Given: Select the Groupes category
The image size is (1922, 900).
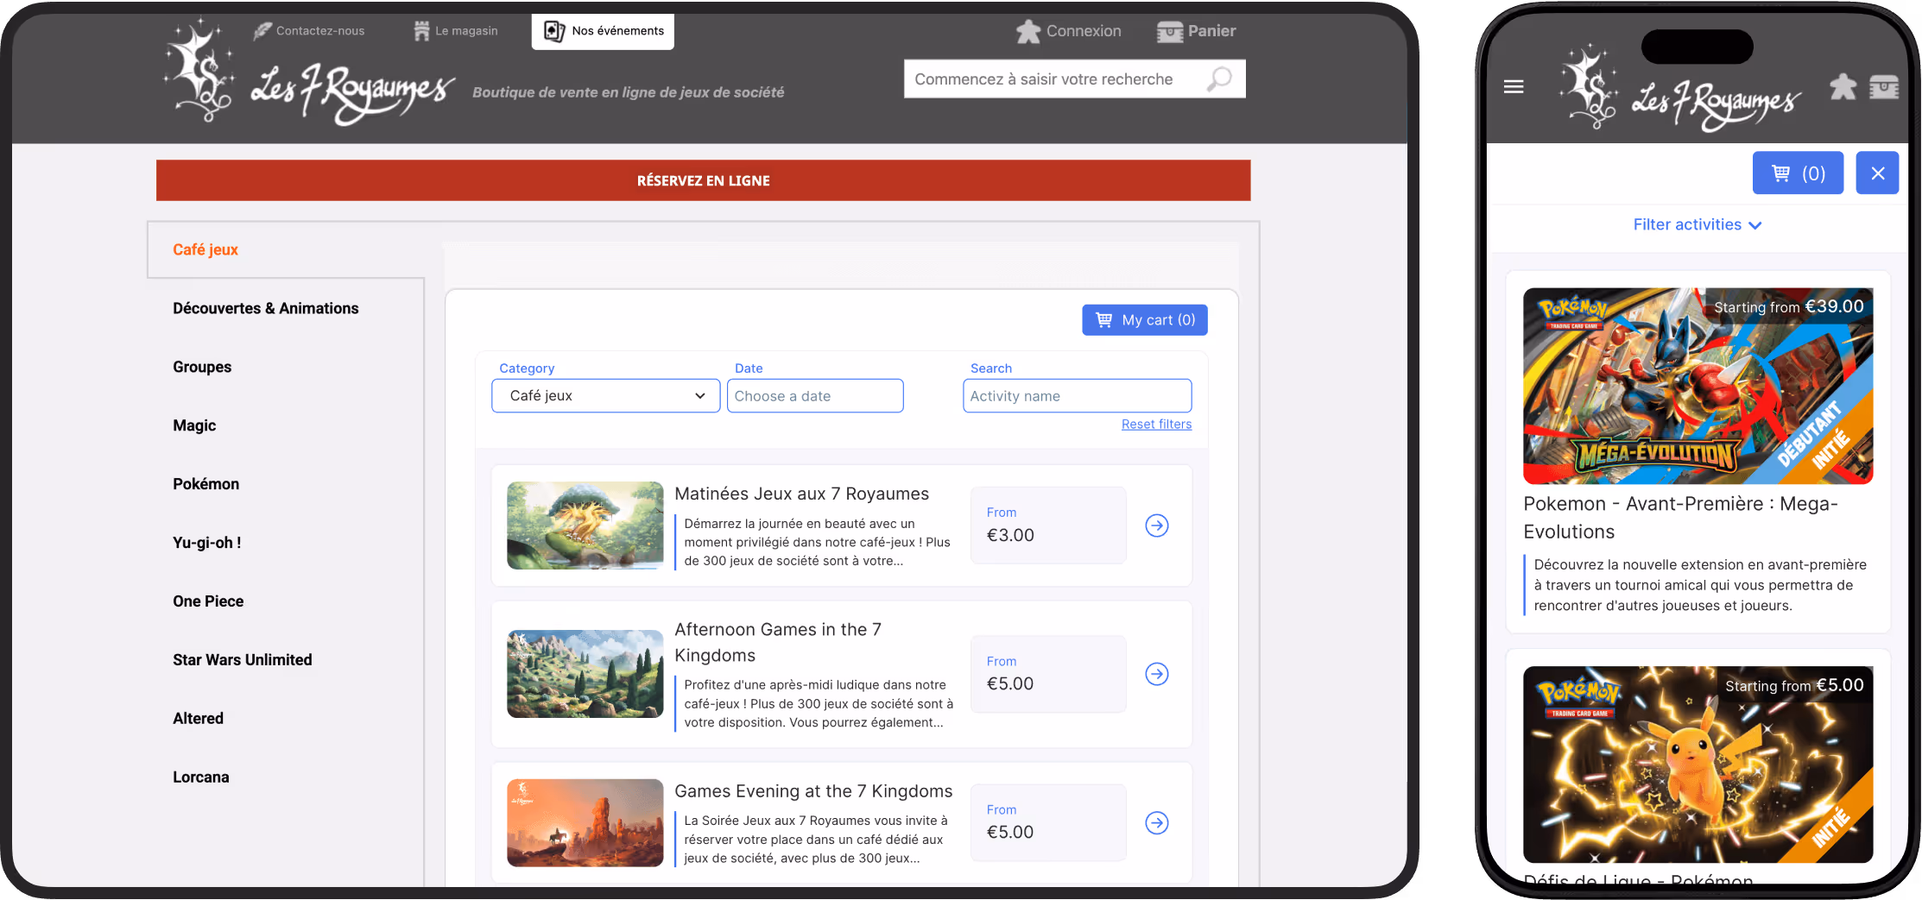Looking at the screenshot, I should pyautogui.click(x=202, y=367).
